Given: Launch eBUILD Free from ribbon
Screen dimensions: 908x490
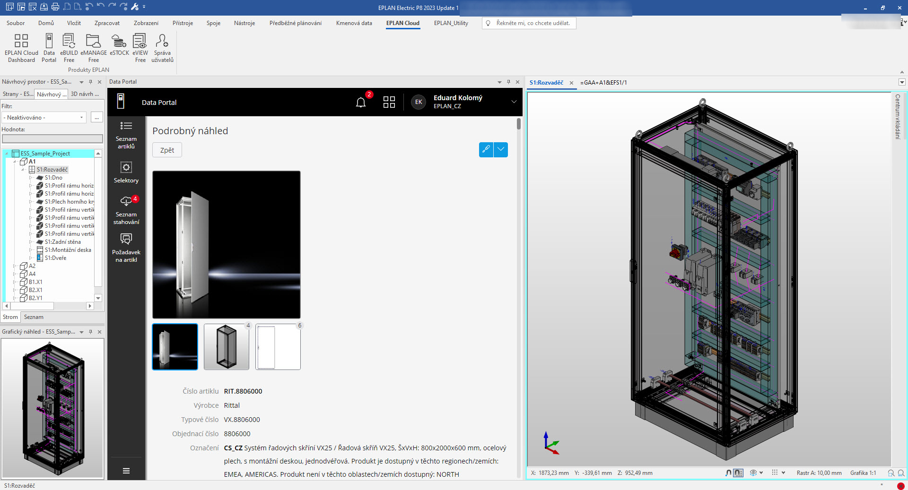Looking at the screenshot, I should (69, 48).
